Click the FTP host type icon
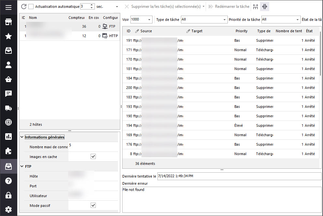This screenshot has width=323, height=216. [105, 26]
